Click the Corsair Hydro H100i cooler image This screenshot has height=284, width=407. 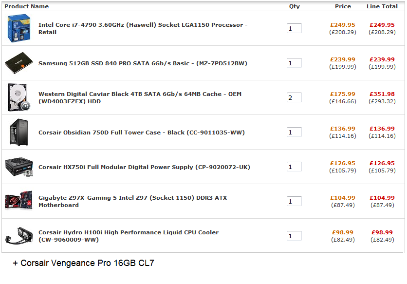[19, 236]
